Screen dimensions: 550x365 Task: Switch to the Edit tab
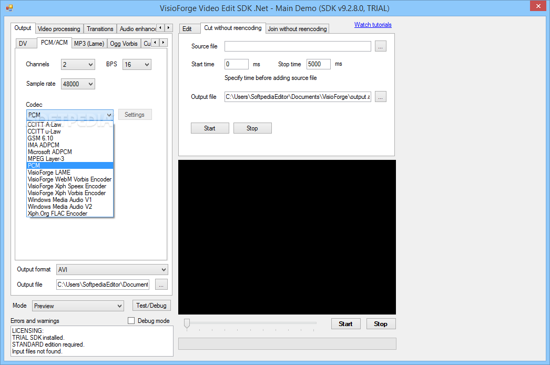pos(189,29)
